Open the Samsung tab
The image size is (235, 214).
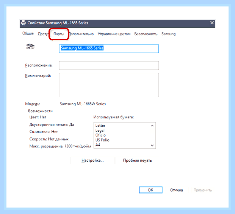pos(168,34)
